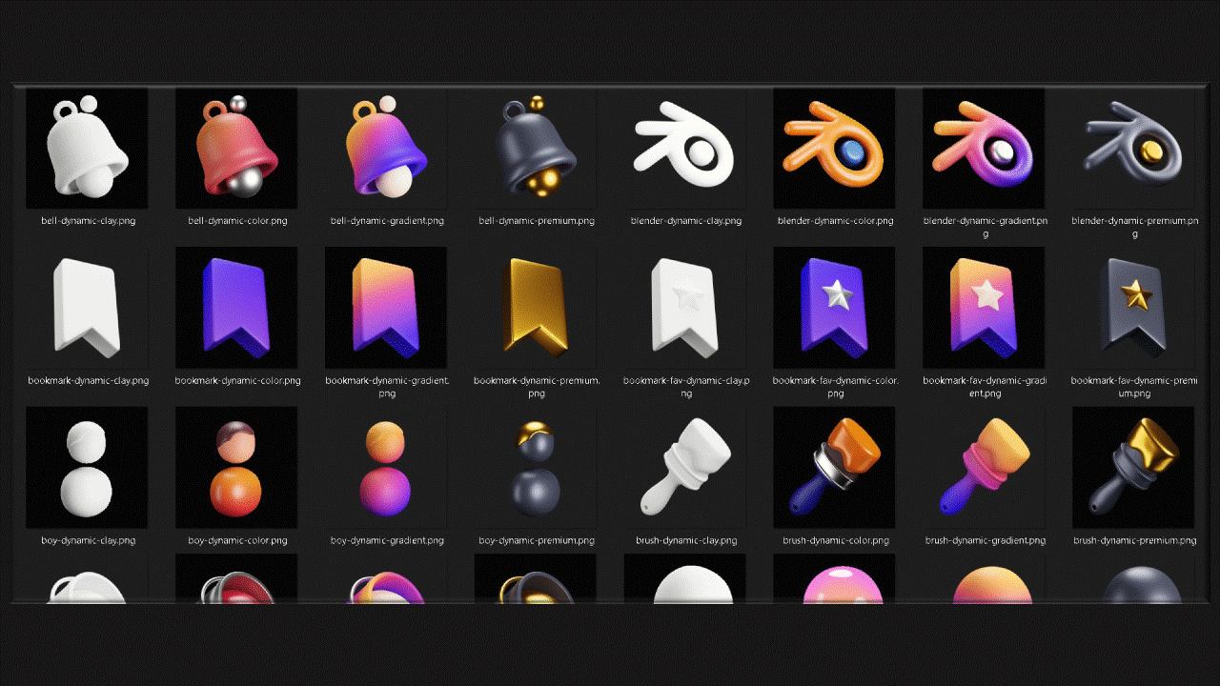Image resolution: width=1220 pixels, height=686 pixels.
Task: Click the boy-dynamic-color.png filename label
Action: [x=237, y=540]
